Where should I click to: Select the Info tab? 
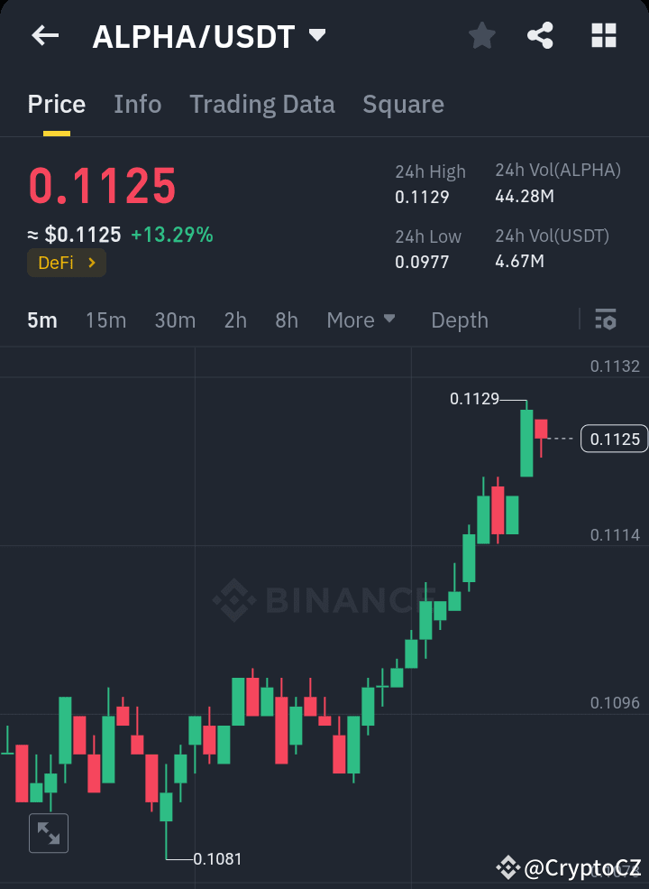coord(137,104)
